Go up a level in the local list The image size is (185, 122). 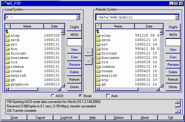7,31
